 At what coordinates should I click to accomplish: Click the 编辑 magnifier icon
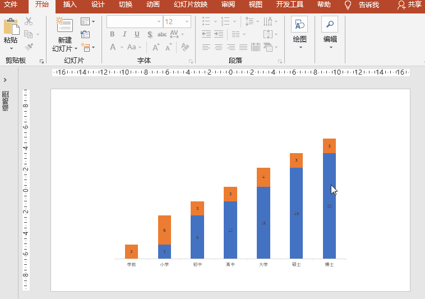point(330,25)
